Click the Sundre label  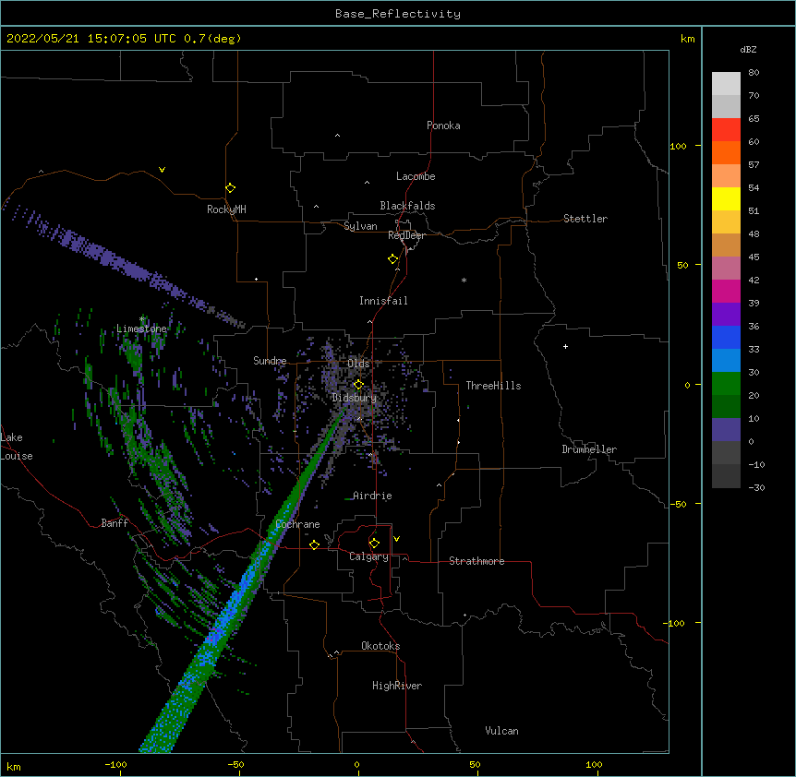click(270, 361)
